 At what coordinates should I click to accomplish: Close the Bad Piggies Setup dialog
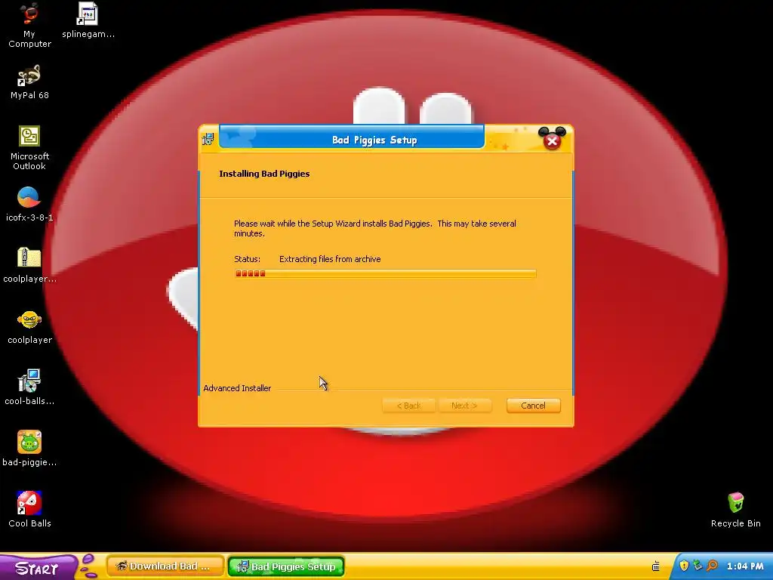[552, 141]
